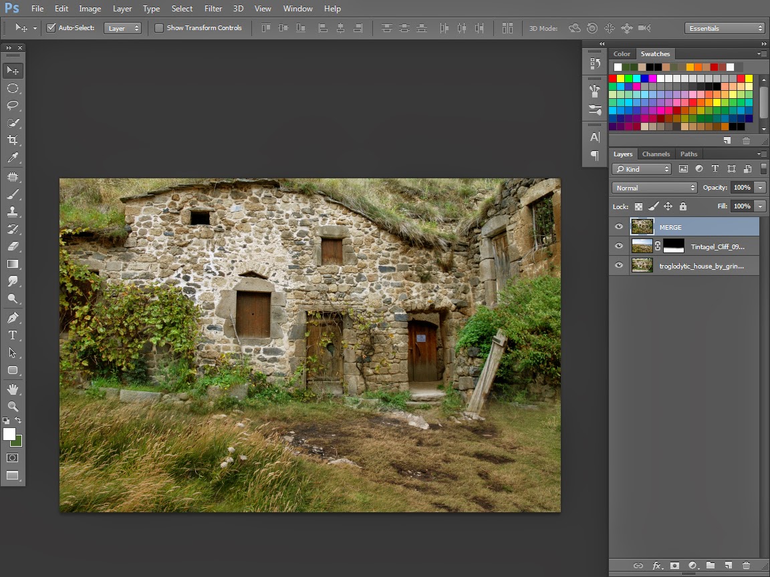Create a new layer group
The width and height of the screenshot is (770, 577).
(x=711, y=565)
